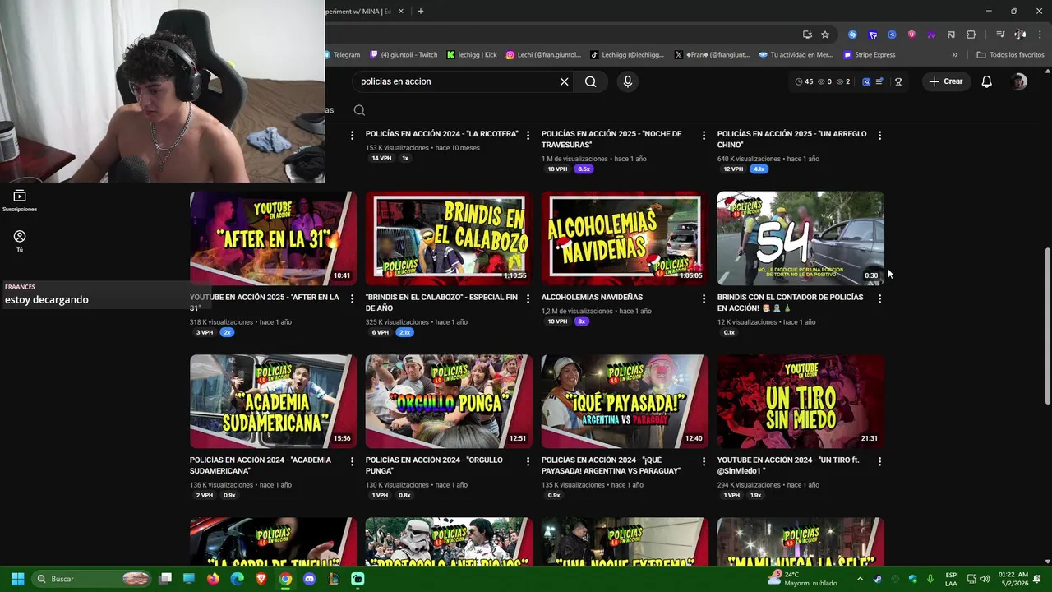1052x592 pixels.
Task: Open more options for "BRINDIS EN EL CALABOZO" video
Action: pos(528,298)
